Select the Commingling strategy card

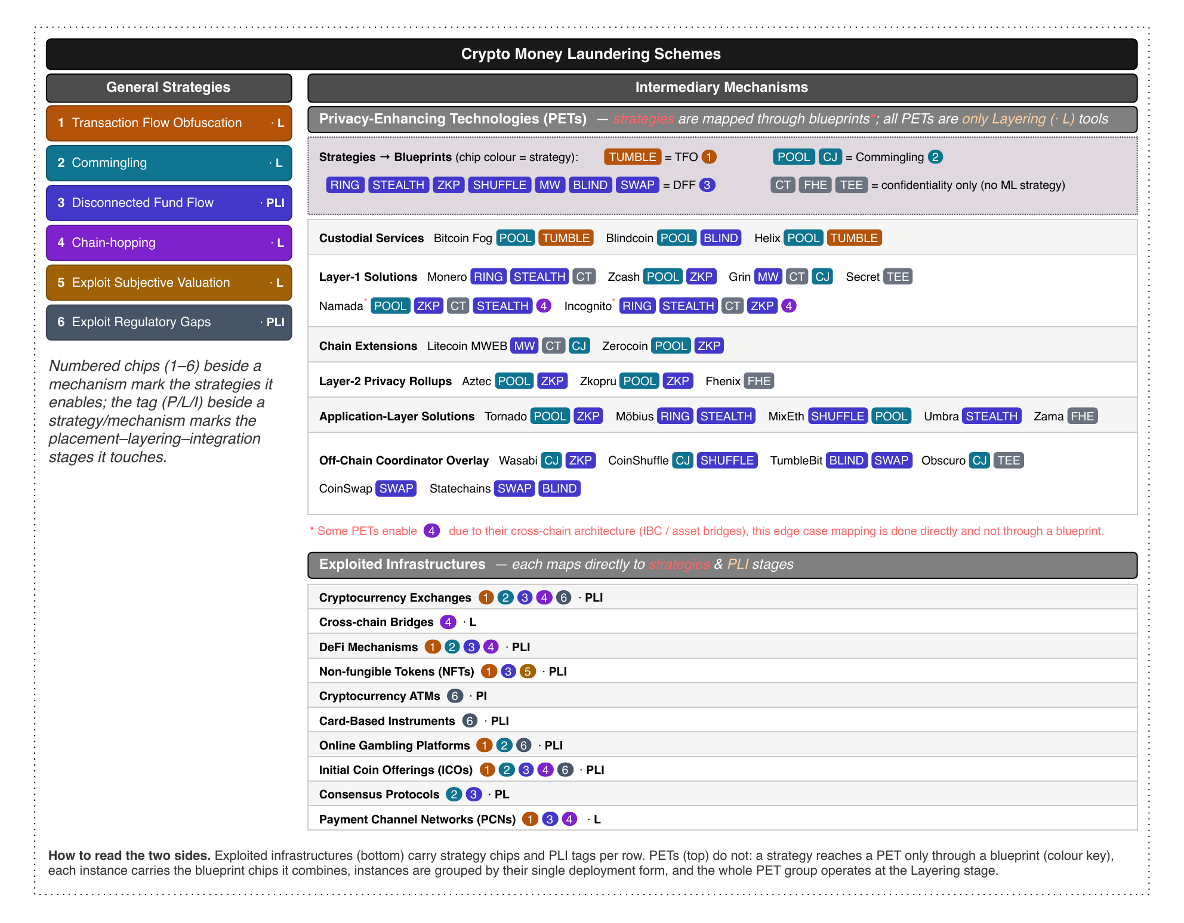click(169, 163)
